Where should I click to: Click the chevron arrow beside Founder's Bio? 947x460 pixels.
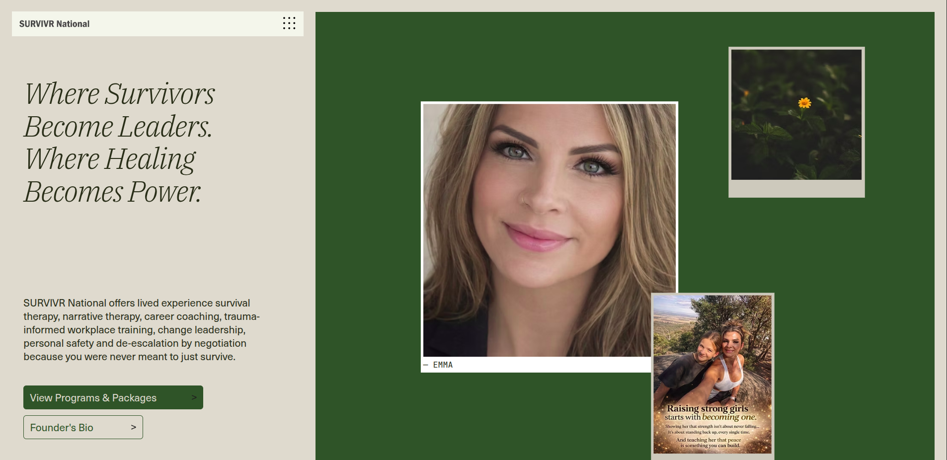click(133, 427)
